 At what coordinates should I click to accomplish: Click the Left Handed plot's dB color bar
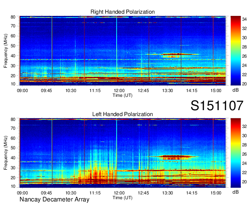point(235,153)
